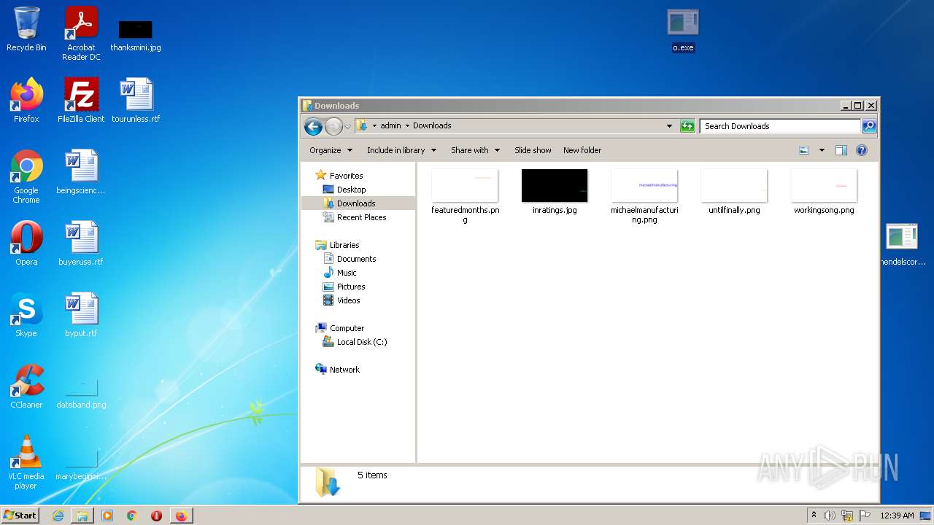This screenshot has height=525, width=934.
Task: Open Internet Explorer from taskbar
Action: (x=58, y=516)
